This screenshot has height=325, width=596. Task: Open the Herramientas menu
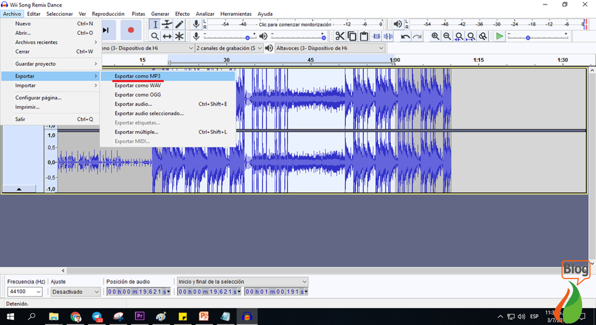[236, 14]
